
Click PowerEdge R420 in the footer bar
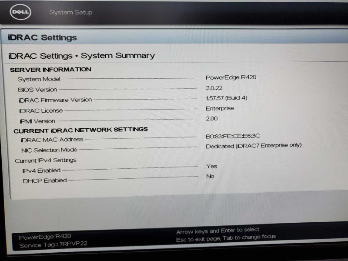(45, 237)
